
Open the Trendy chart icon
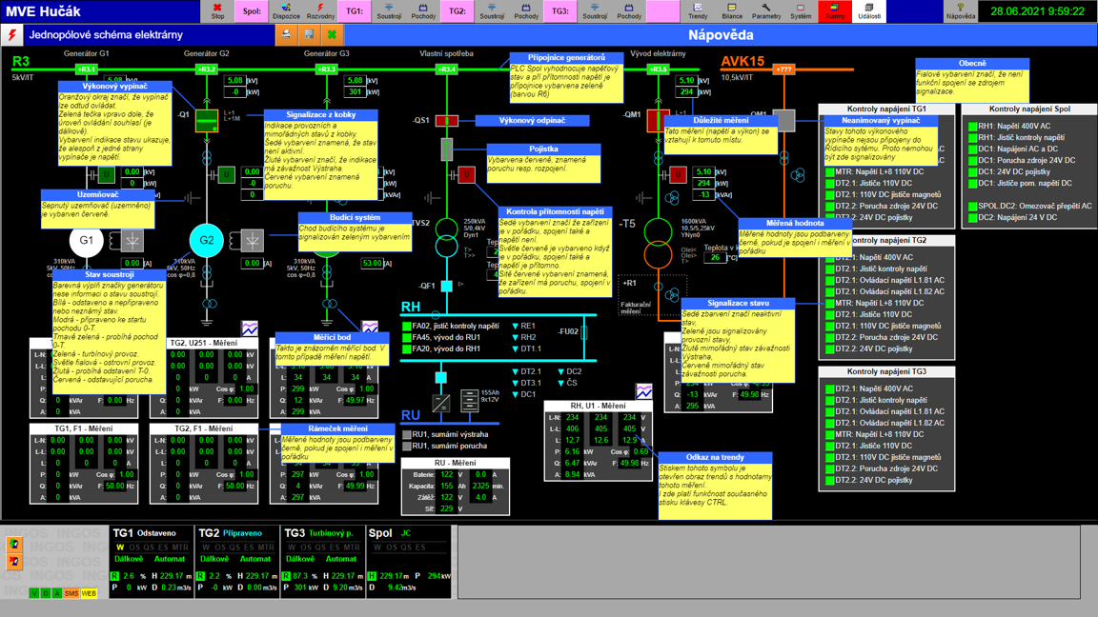[x=698, y=11]
